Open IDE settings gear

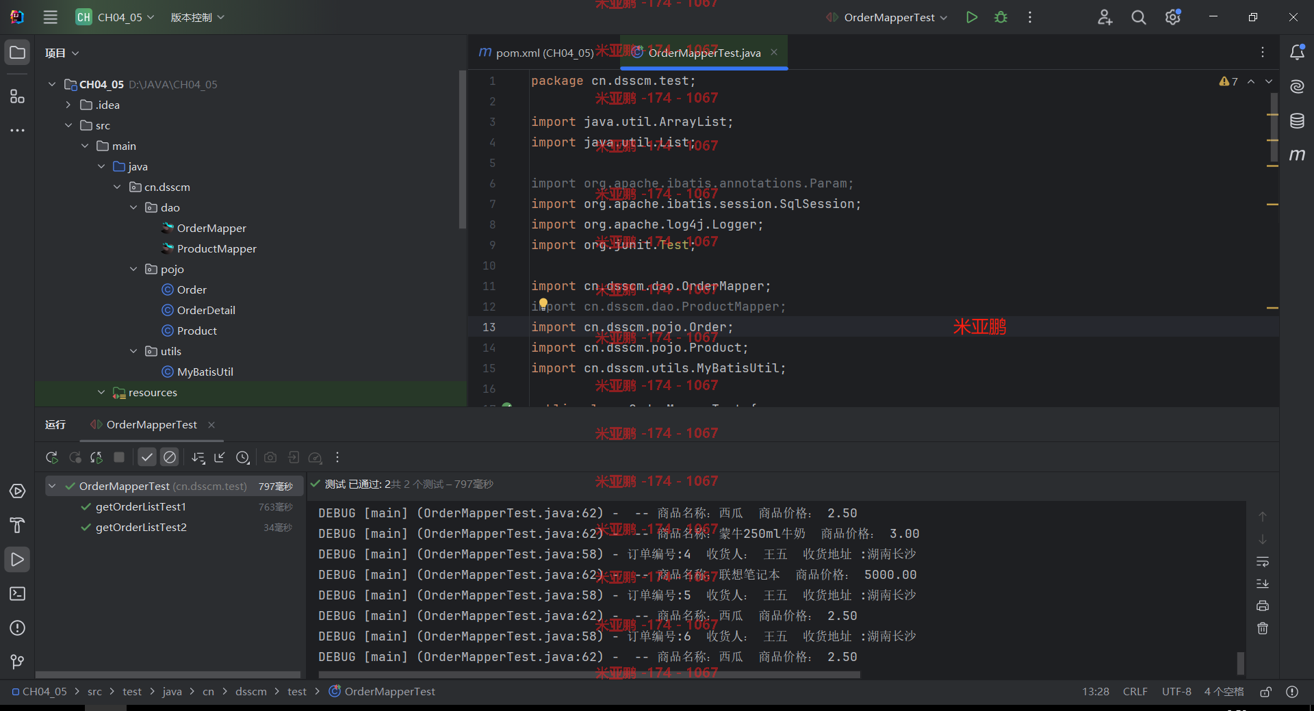point(1173,17)
